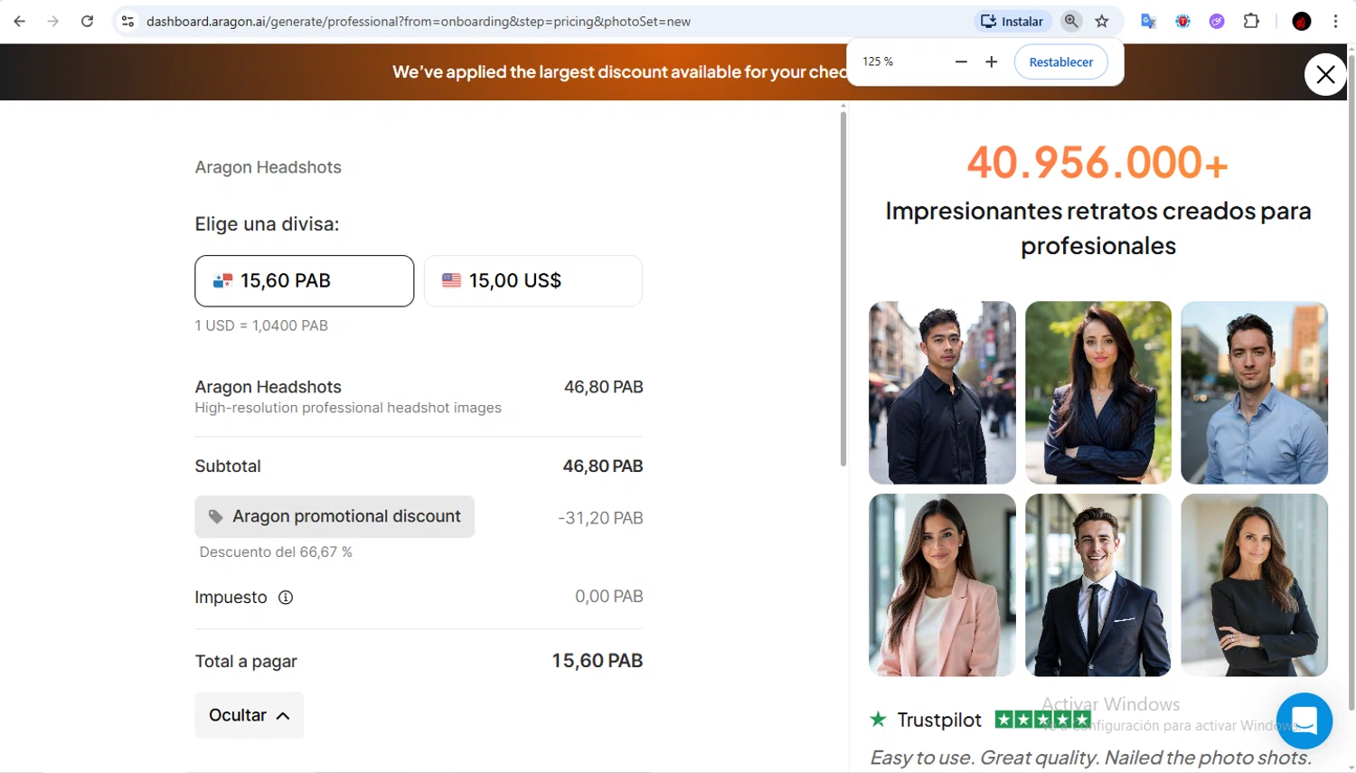Click the Aragon promotional discount tag
The image size is (1356, 773).
tap(334, 516)
